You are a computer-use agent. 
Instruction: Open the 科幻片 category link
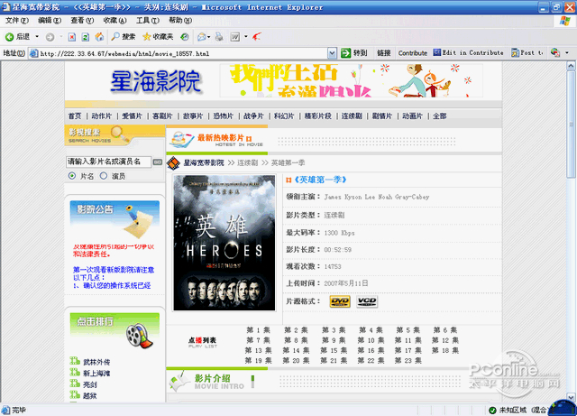[284, 116]
